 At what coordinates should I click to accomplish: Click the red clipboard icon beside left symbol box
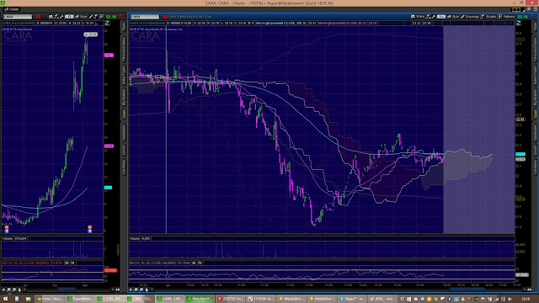point(39,17)
